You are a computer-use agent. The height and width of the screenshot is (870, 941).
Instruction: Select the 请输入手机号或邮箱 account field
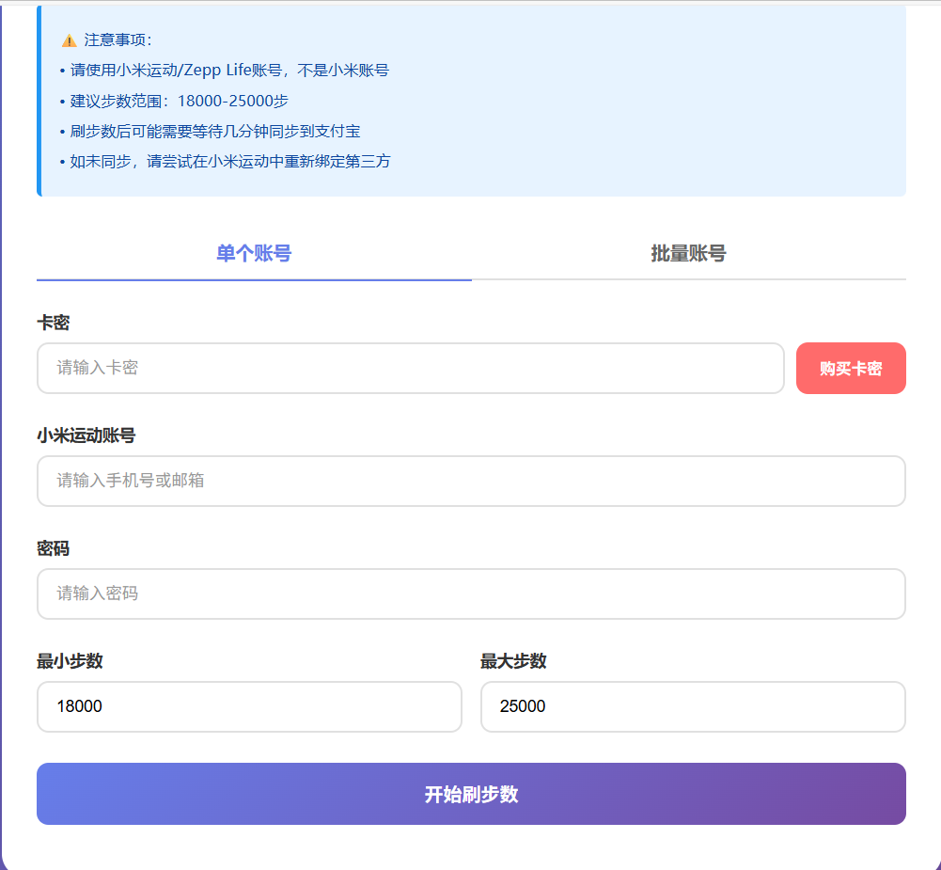click(x=470, y=481)
